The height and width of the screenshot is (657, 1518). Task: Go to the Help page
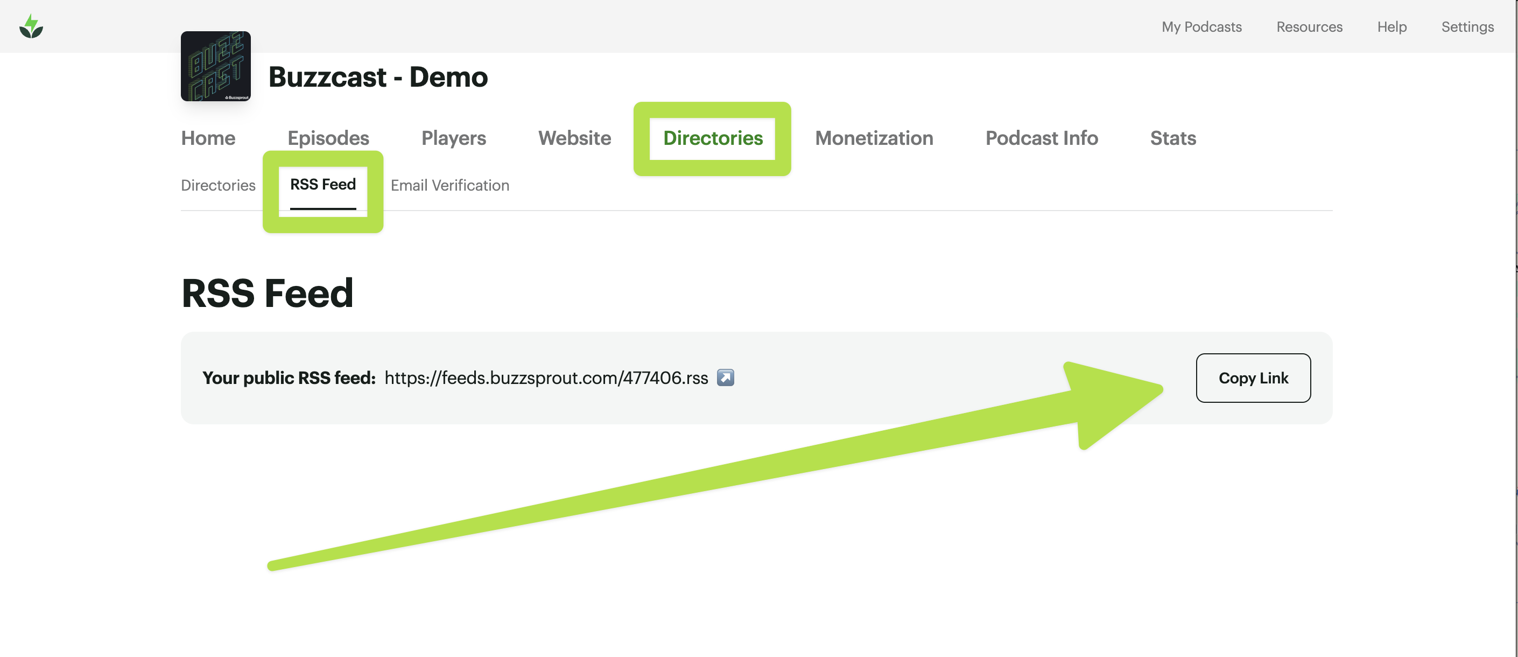[x=1392, y=26]
